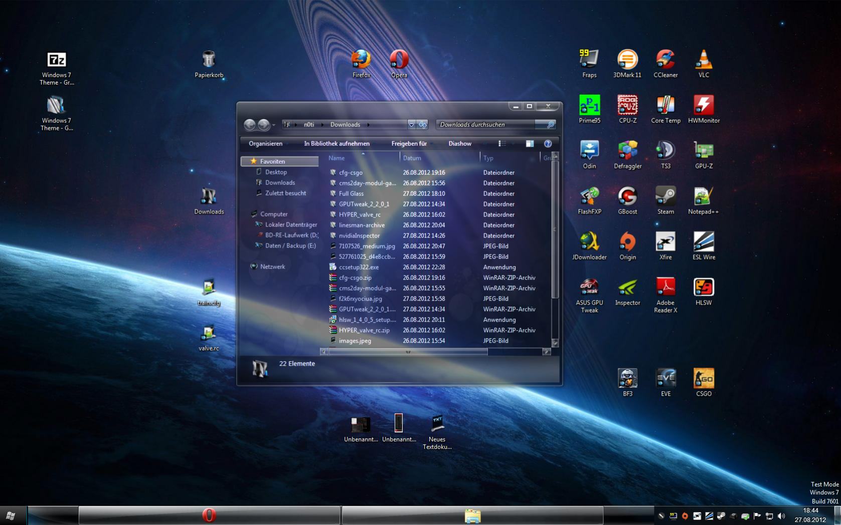Screen dimensions: 841x525
Task: Select the Odin desktop icon
Action: (589, 155)
